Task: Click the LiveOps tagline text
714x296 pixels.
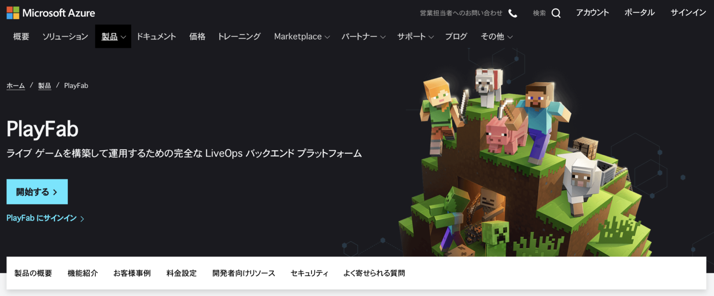Action: [184, 153]
